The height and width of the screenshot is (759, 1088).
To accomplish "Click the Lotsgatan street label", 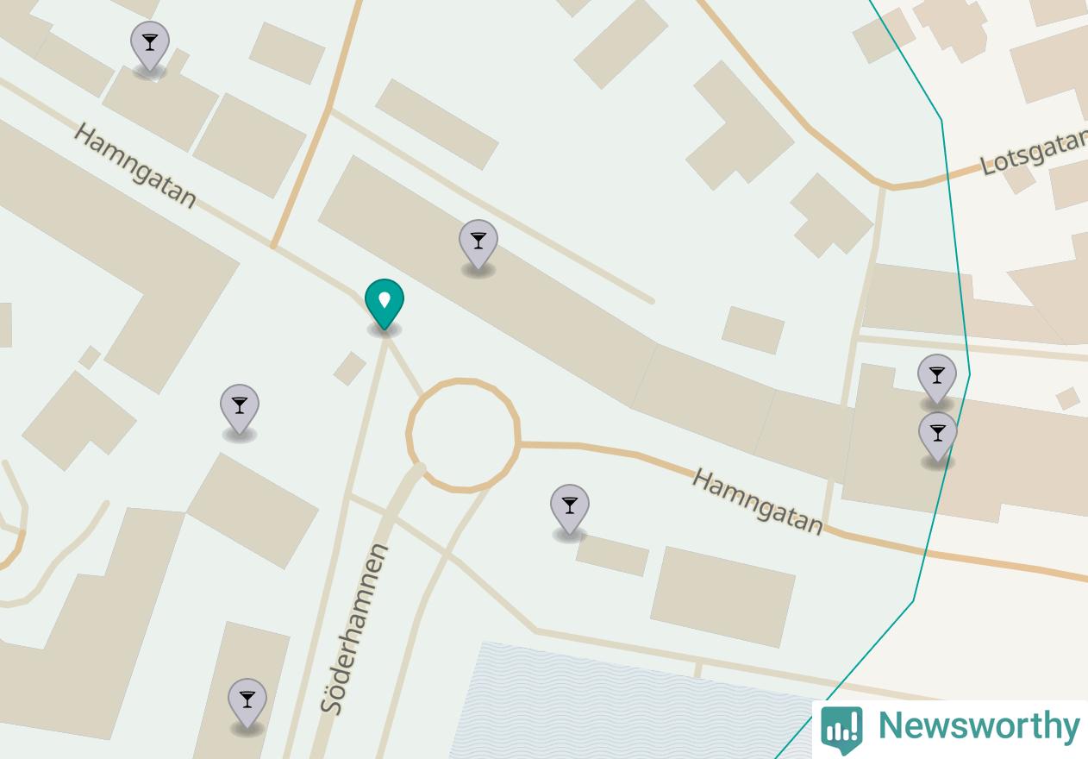I will click(1034, 153).
